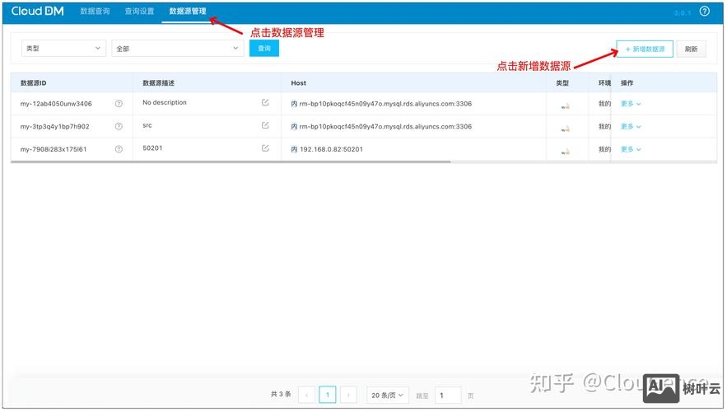The height and width of the screenshot is (412, 727).
Task: Open the 全部 filter dropdown
Action: point(178,49)
